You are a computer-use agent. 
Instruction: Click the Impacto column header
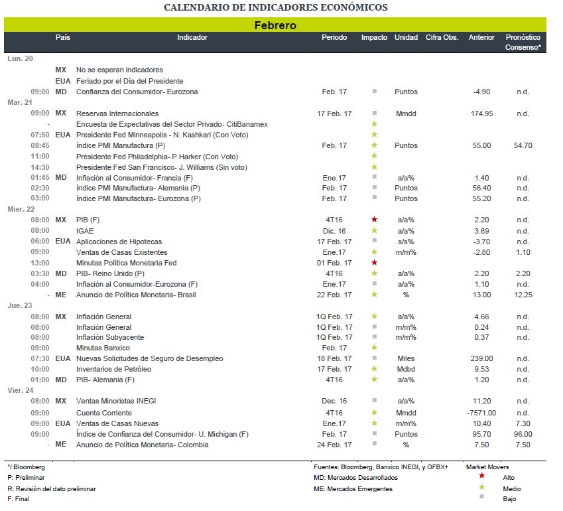click(x=374, y=37)
